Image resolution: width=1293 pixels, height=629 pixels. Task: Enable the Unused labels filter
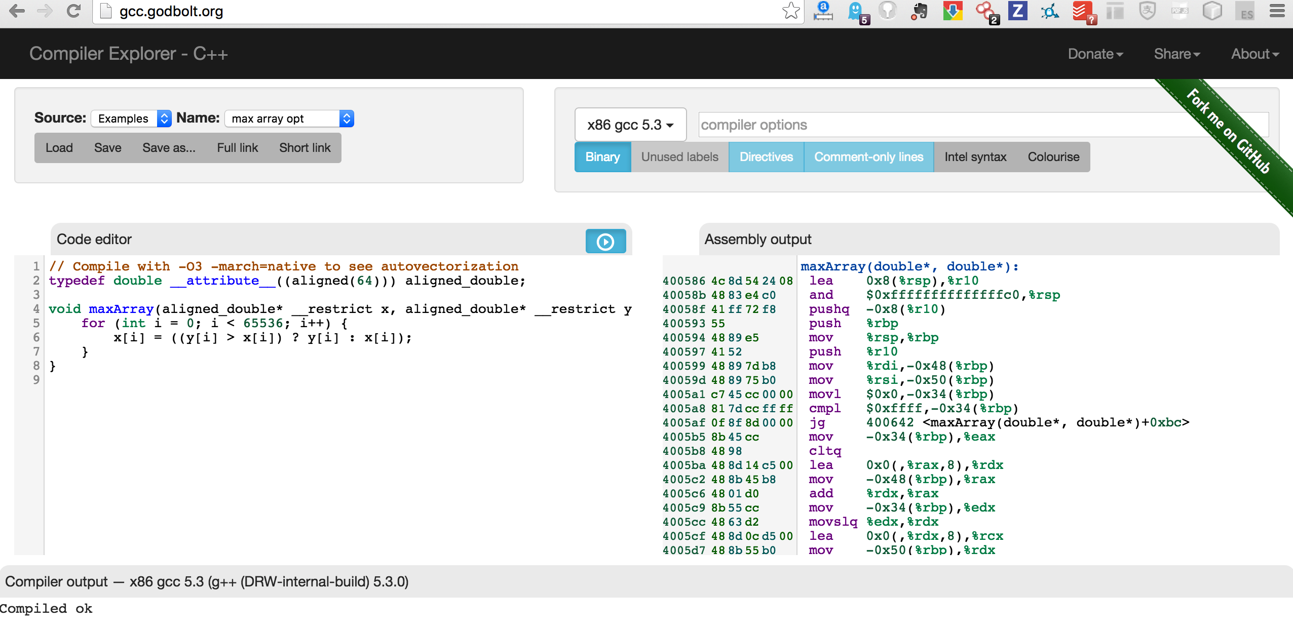click(x=679, y=157)
